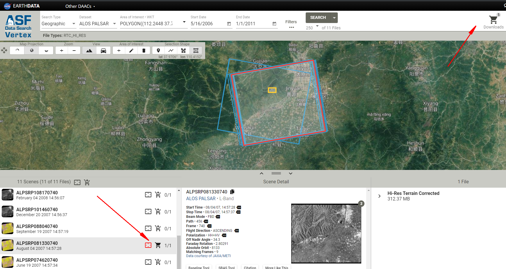Launch the Baseline Tool
Image resolution: width=506 pixels, height=269 pixels.
pos(199,267)
